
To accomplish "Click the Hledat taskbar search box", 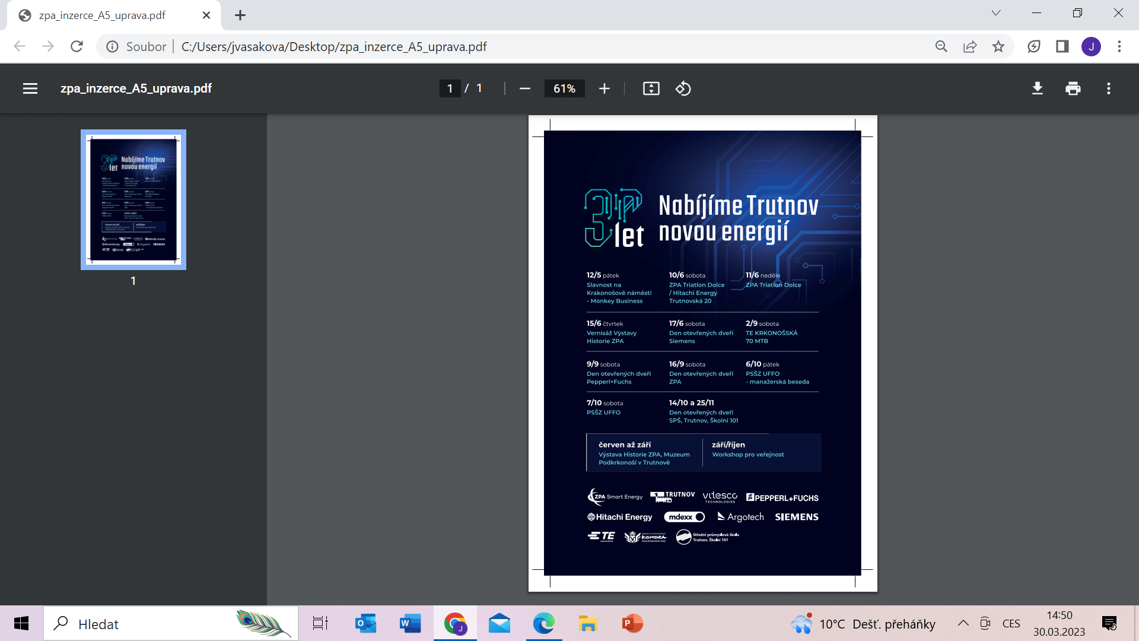I will pos(171,624).
